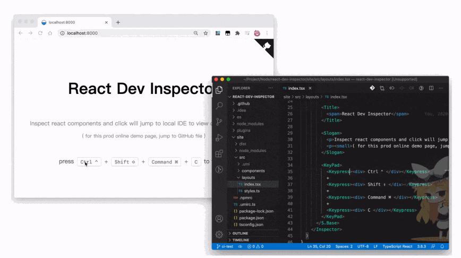Viewport: 461px width, 258px height.
Task: Click the split editor icon in VS Code
Action: (431, 88)
